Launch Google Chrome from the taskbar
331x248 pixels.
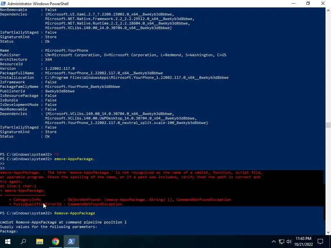point(56,242)
